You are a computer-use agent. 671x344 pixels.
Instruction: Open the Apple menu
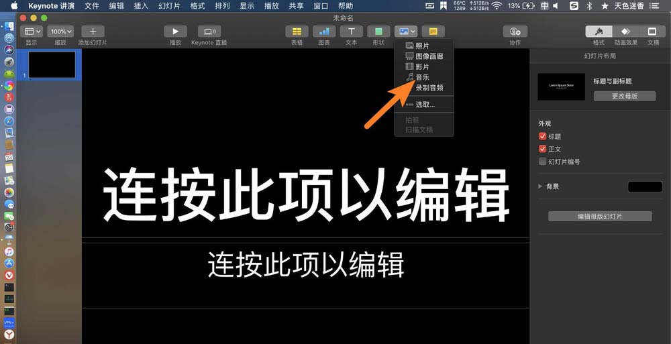14,5
